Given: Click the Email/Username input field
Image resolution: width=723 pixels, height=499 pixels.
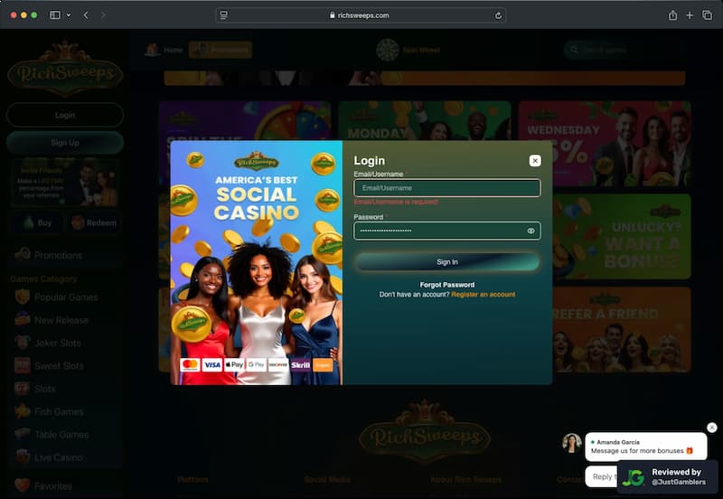Looking at the screenshot, I should click(x=447, y=188).
